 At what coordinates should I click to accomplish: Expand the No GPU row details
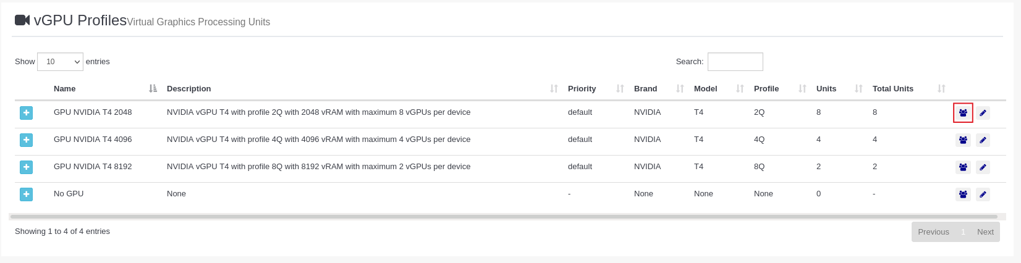pyautogui.click(x=26, y=194)
